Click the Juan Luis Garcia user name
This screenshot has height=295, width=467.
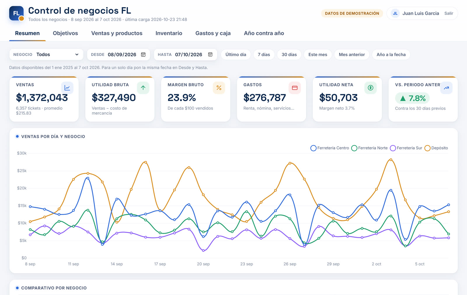coord(421,13)
